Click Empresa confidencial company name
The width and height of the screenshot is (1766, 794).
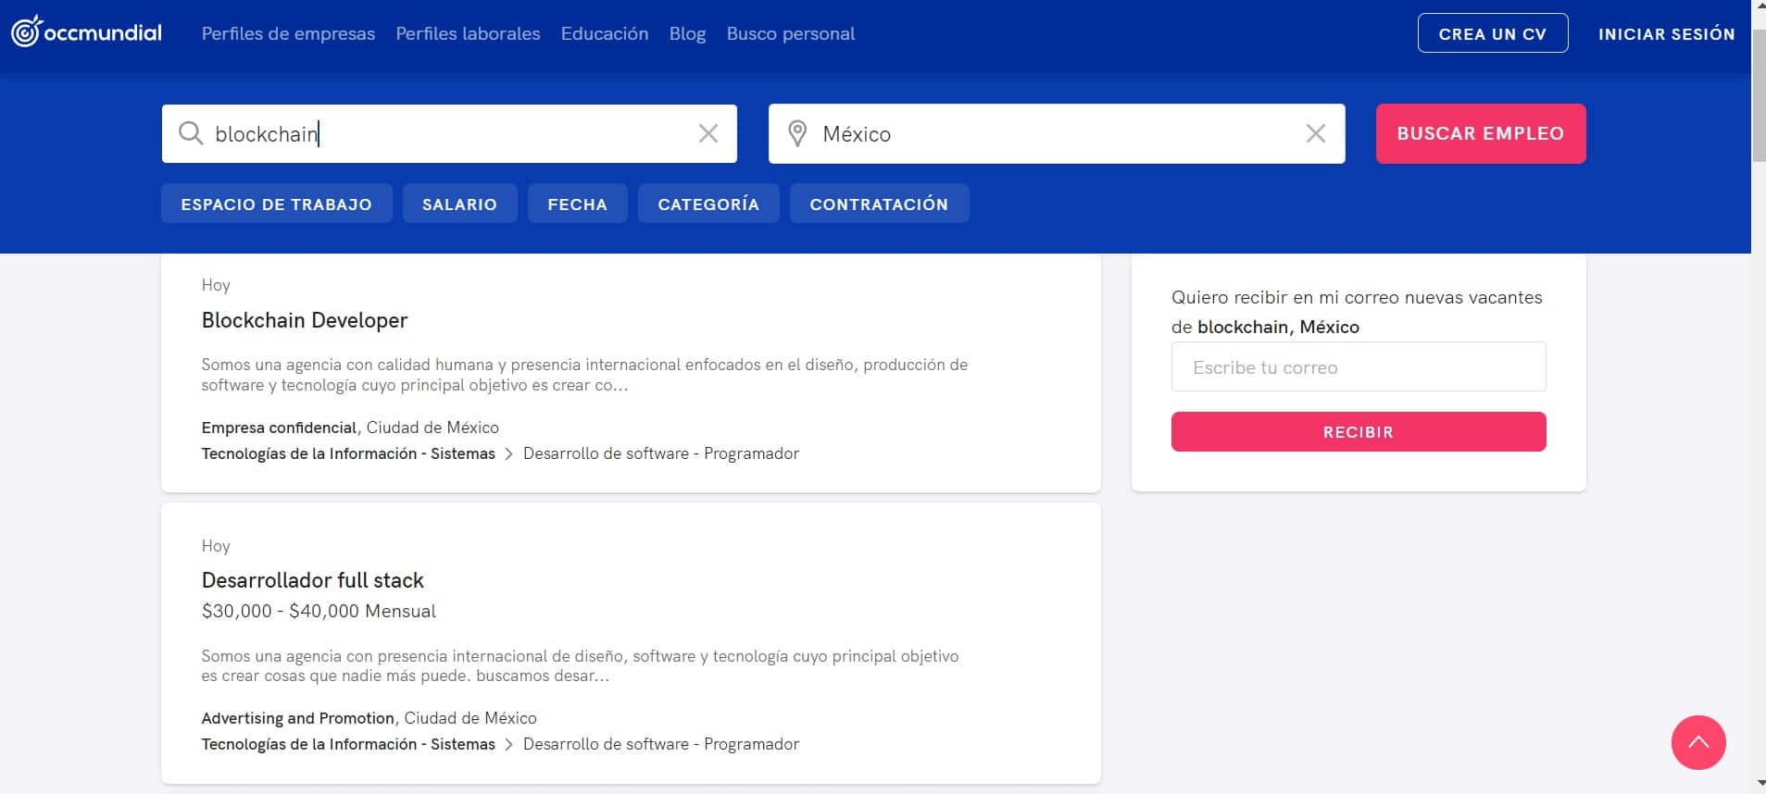(x=279, y=428)
